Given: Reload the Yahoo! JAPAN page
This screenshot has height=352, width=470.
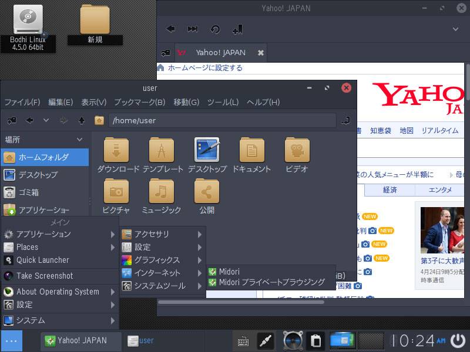Looking at the screenshot, I should point(215,29).
